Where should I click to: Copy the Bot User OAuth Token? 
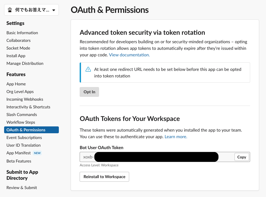[242, 157]
